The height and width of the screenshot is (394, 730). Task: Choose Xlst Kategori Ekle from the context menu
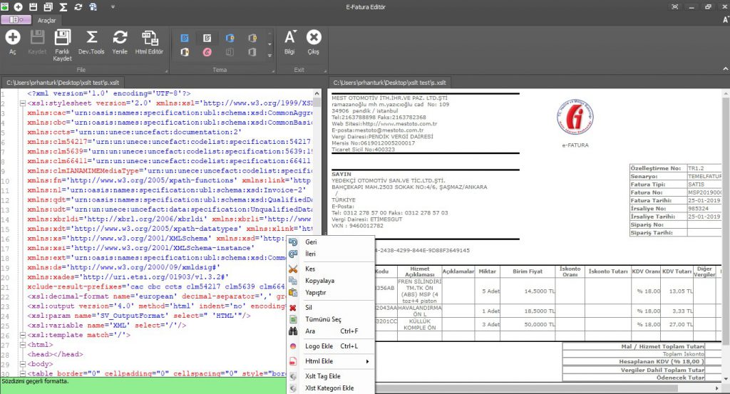pyautogui.click(x=329, y=388)
